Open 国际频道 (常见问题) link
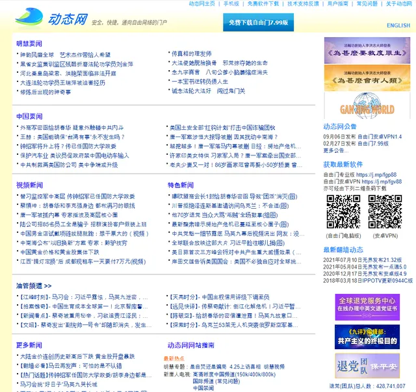Image resolution: width=416 pixels, height=392 pixels. point(216,382)
